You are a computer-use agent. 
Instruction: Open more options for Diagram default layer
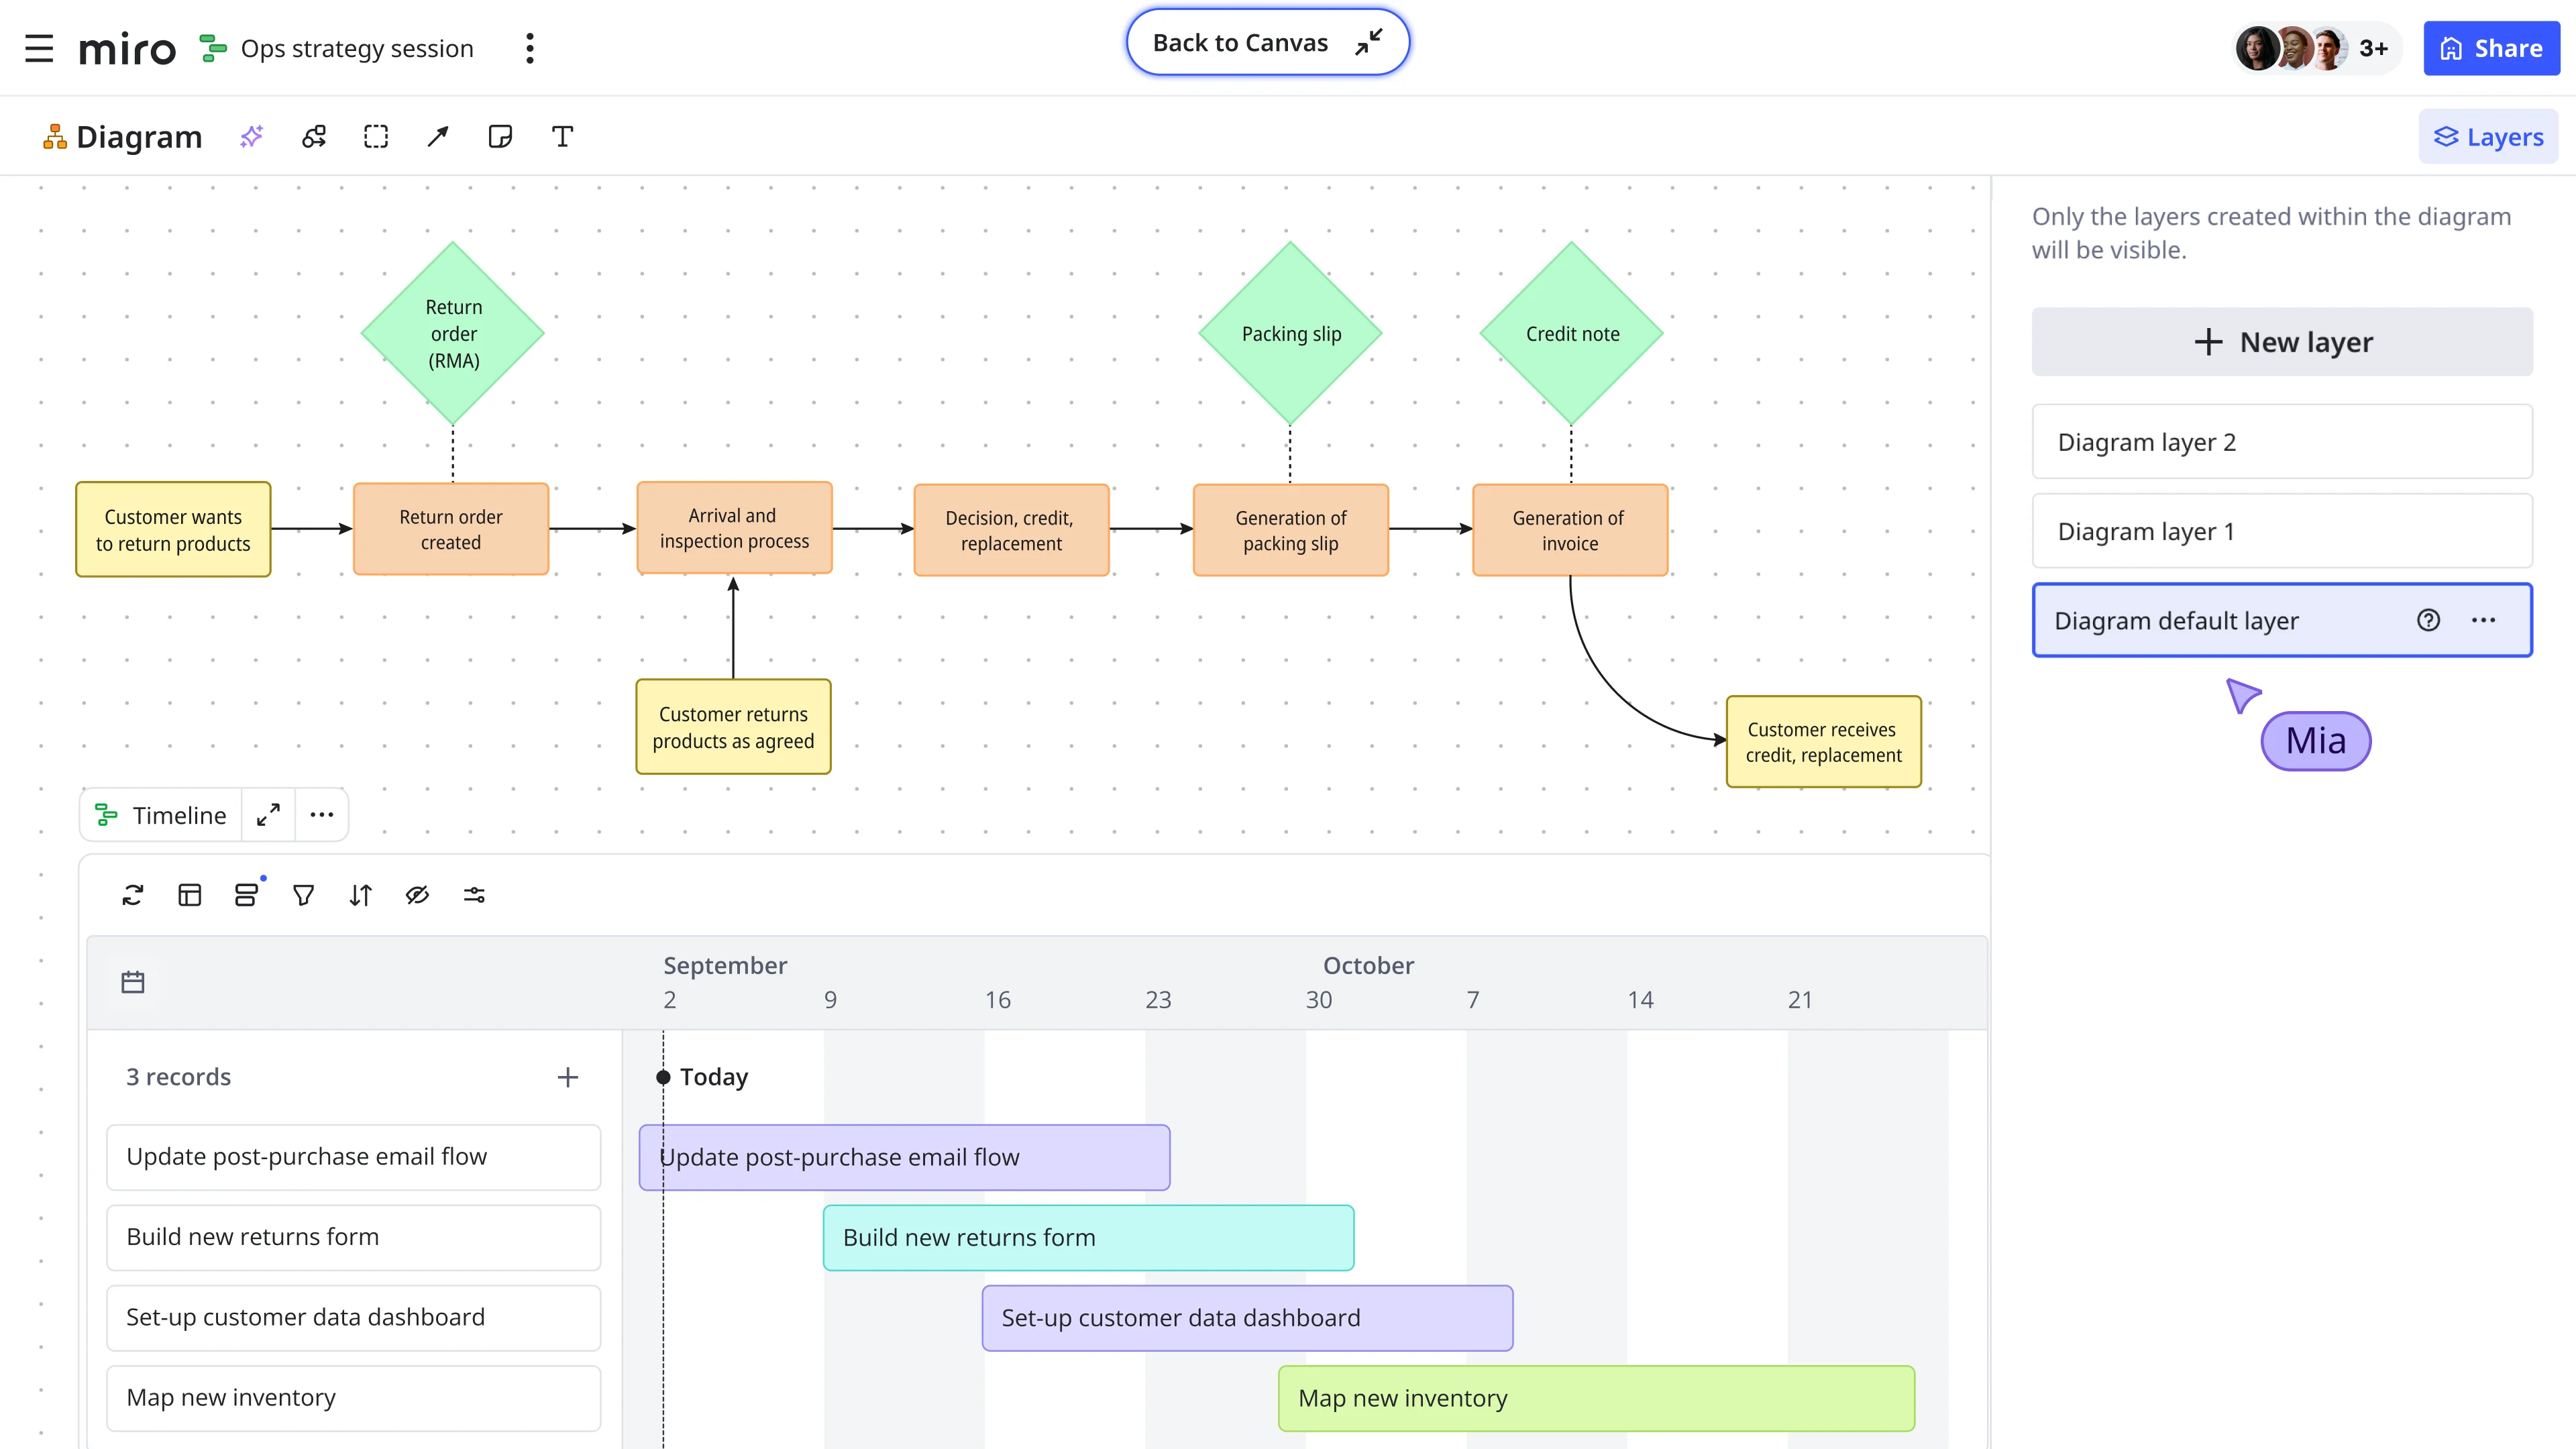click(2483, 620)
